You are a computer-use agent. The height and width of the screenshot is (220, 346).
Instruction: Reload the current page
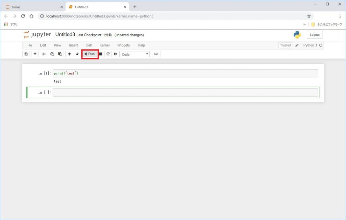pyautogui.click(x=23, y=16)
